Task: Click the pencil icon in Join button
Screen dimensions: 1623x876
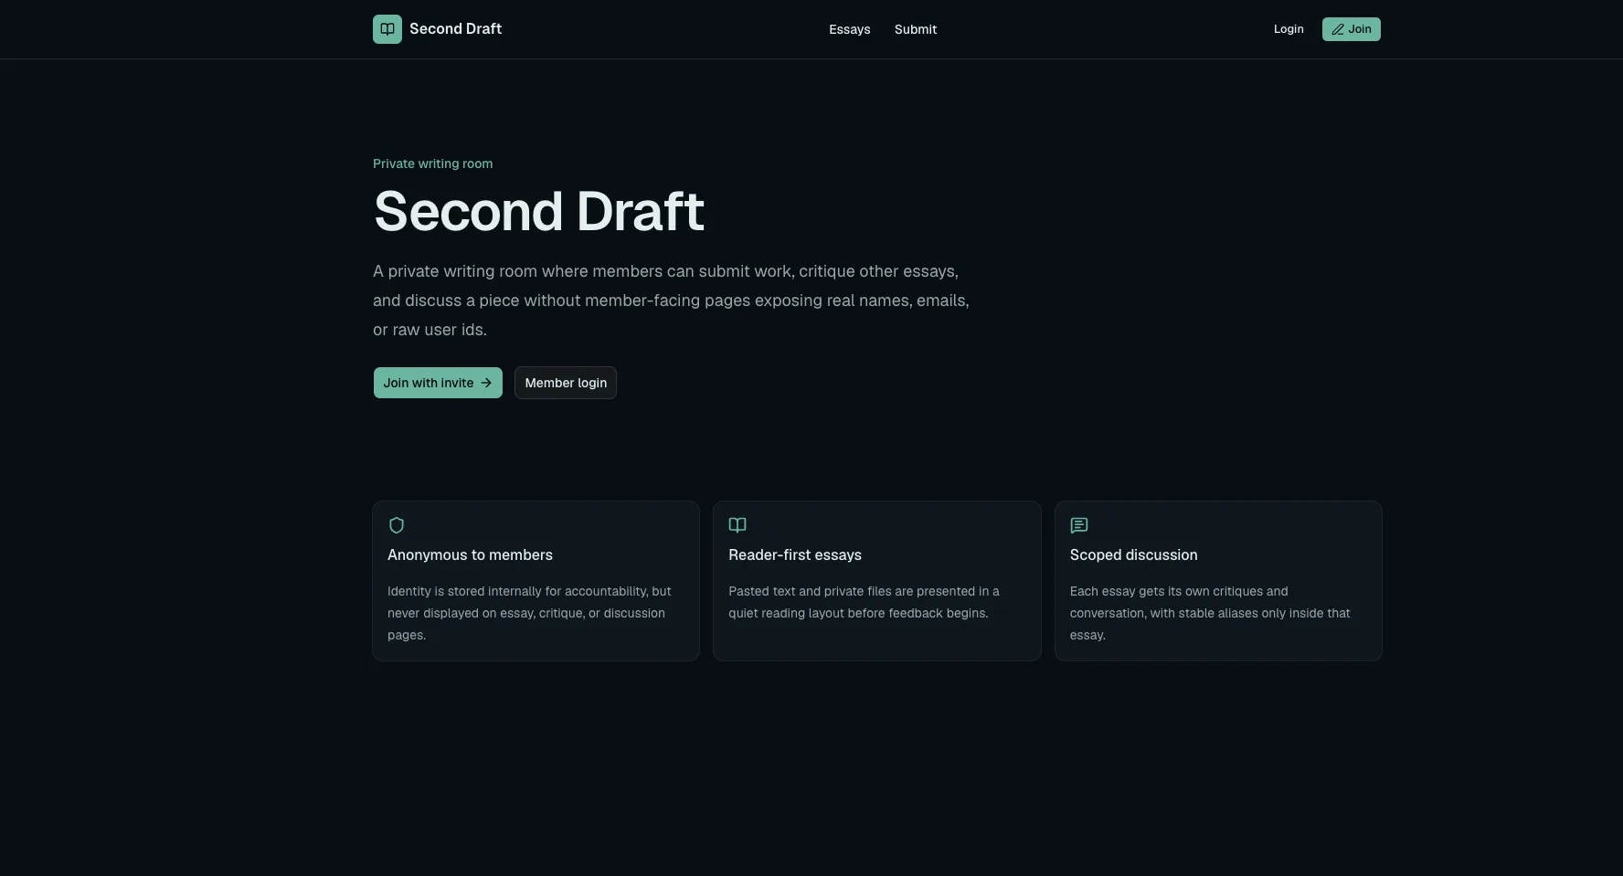Action: [x=1338, y=29]
